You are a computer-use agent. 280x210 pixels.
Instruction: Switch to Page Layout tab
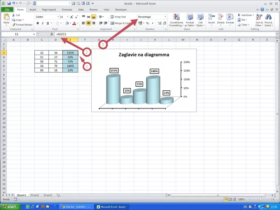click(49, 9)
